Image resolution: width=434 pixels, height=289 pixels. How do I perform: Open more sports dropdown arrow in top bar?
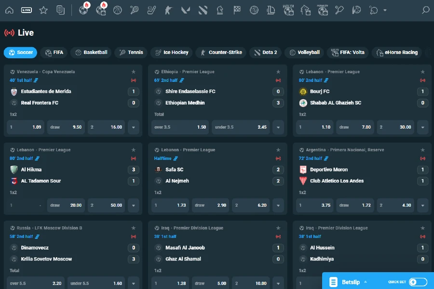(384, 10)
